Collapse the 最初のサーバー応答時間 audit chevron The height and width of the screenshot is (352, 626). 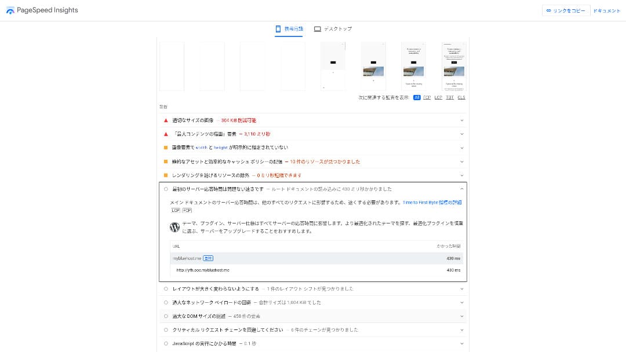(x=462, y=189)
